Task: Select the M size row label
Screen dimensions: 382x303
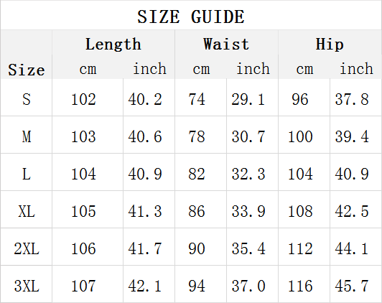Action: (x=27, y=136)
